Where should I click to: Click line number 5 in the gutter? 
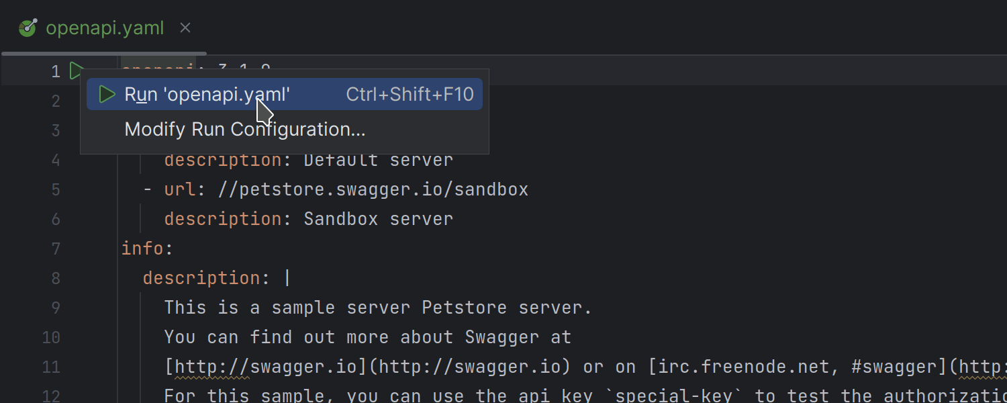coord(55,189)
